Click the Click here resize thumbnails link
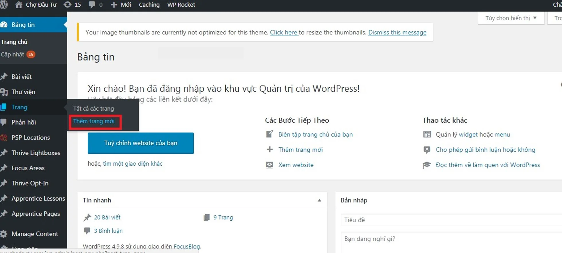This screenshot has height=253, width=562. coord(284,32)
